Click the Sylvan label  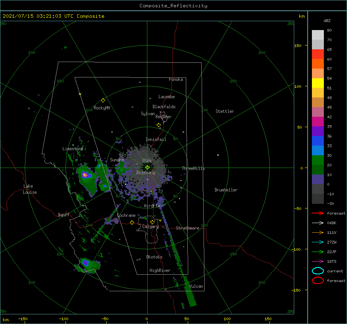coord(148,114)
